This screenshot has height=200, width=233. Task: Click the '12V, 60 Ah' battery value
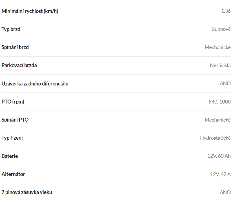pyautogui.click(x=219, y=156)
